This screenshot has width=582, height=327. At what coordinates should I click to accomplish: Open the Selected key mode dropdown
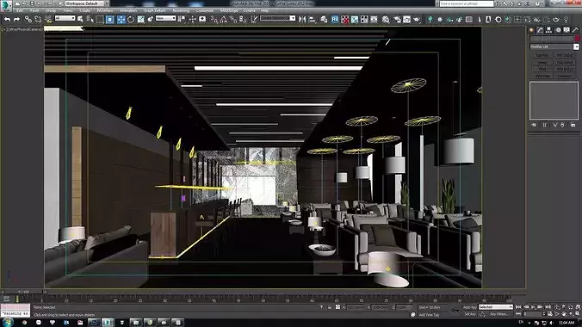(496, 307)
